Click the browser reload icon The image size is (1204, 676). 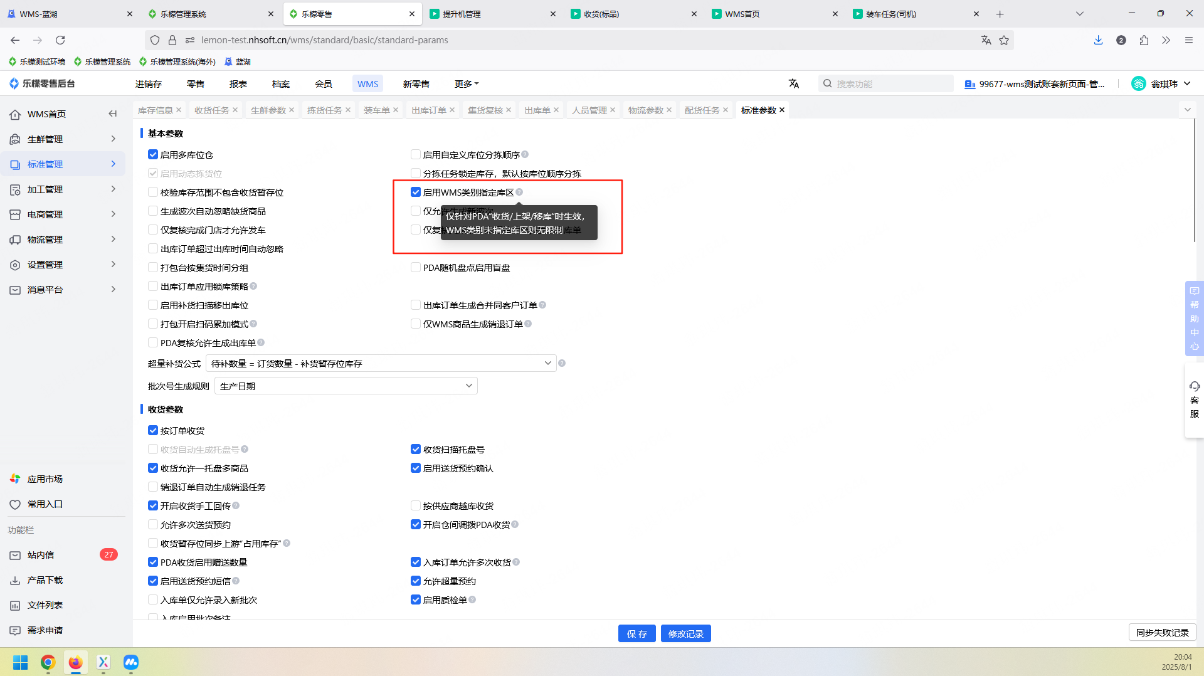point(60,40)
